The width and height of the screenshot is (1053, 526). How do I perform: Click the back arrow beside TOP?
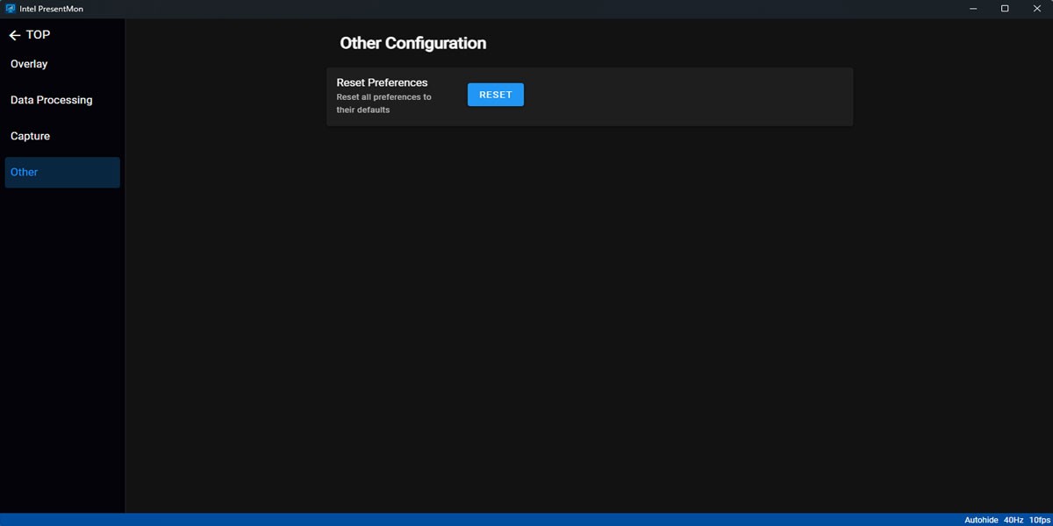(x=14, y=35)
